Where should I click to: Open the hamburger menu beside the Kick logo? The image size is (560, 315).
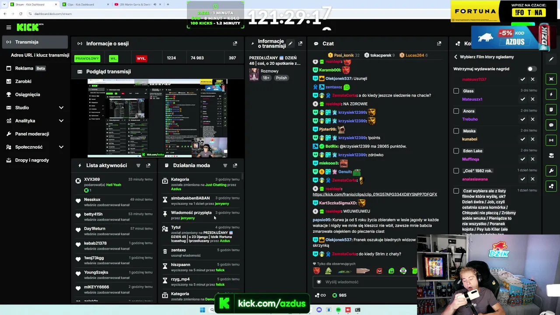click(9, 28)
